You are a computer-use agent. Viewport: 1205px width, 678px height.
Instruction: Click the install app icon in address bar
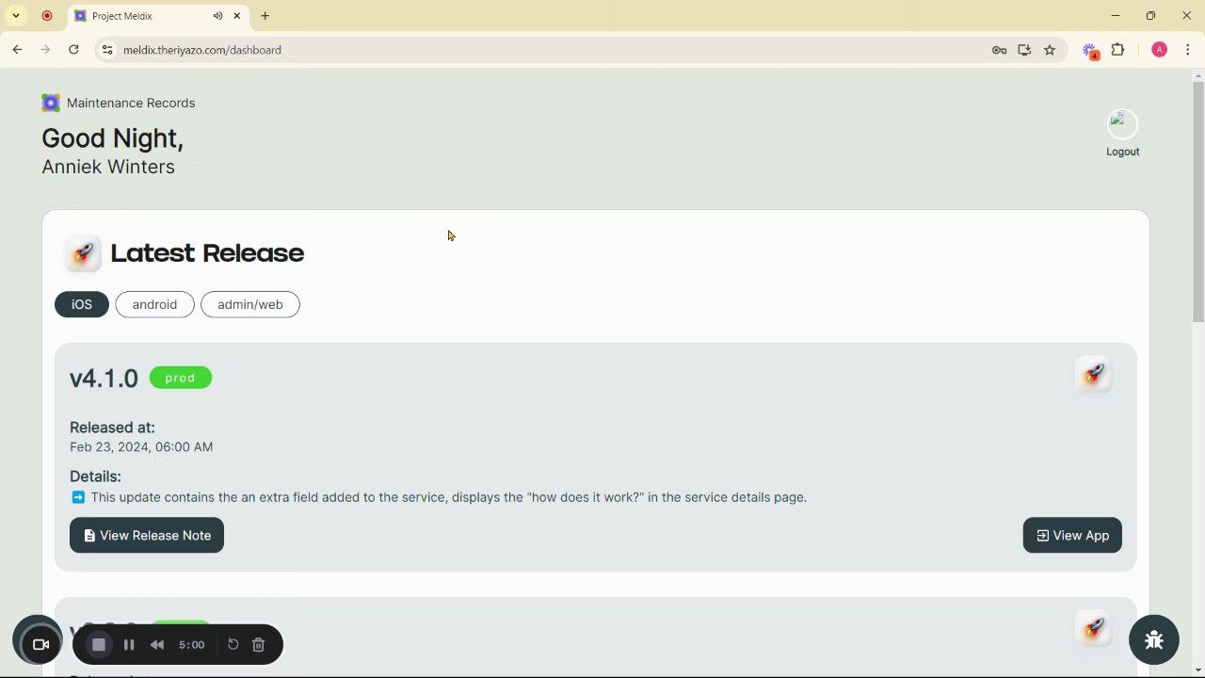click(x=1024, y=50)
